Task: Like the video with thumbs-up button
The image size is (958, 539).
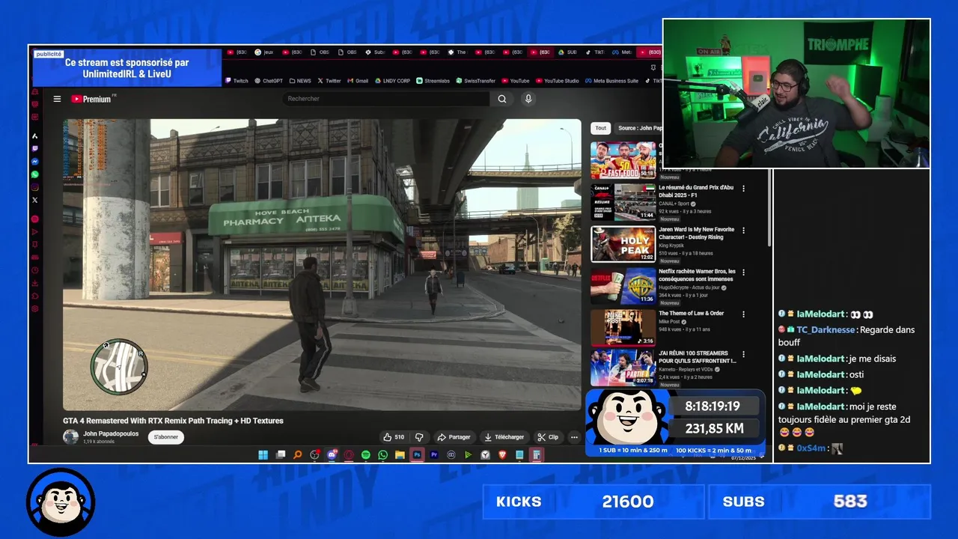Action: (394, 437)
